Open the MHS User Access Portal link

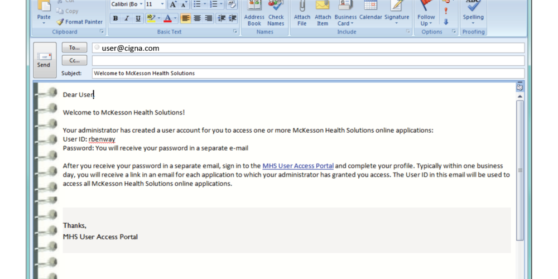point(298,166)
